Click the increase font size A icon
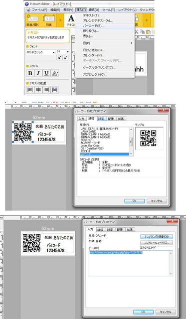The image size is (186, 319). tap(59, 58)
